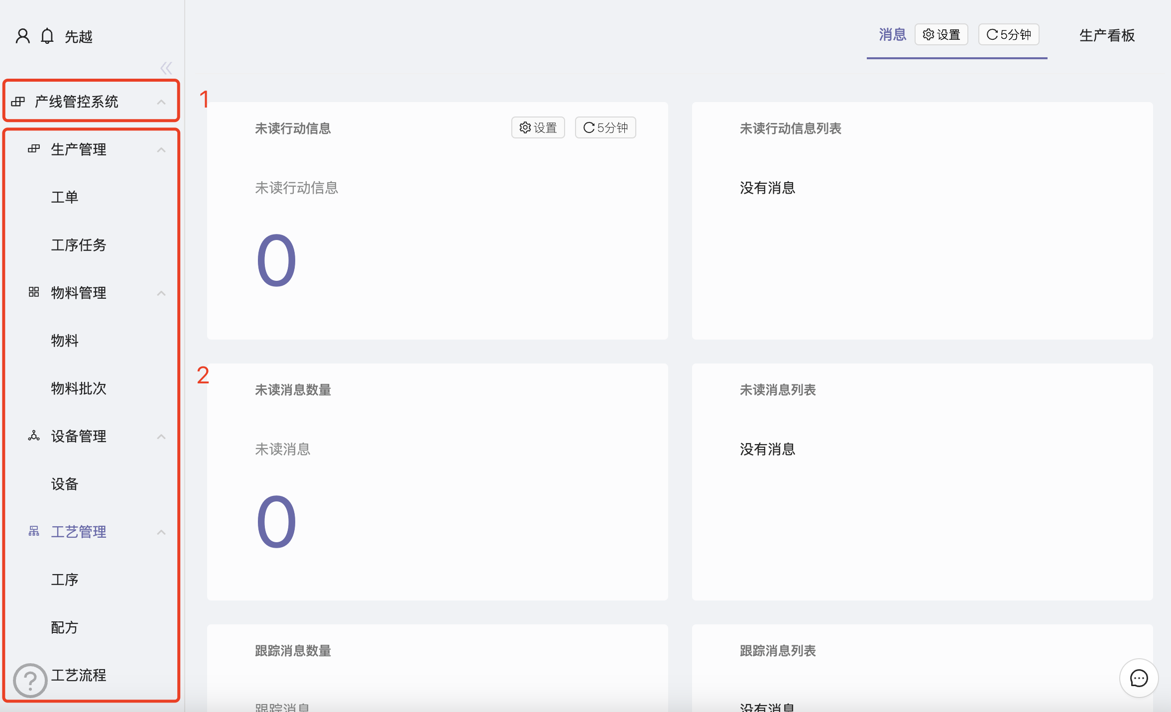Collapse the 物料管理 submenu chevron
The width and height of the screenshot is (1171, 712).
(x=161, y=293)
